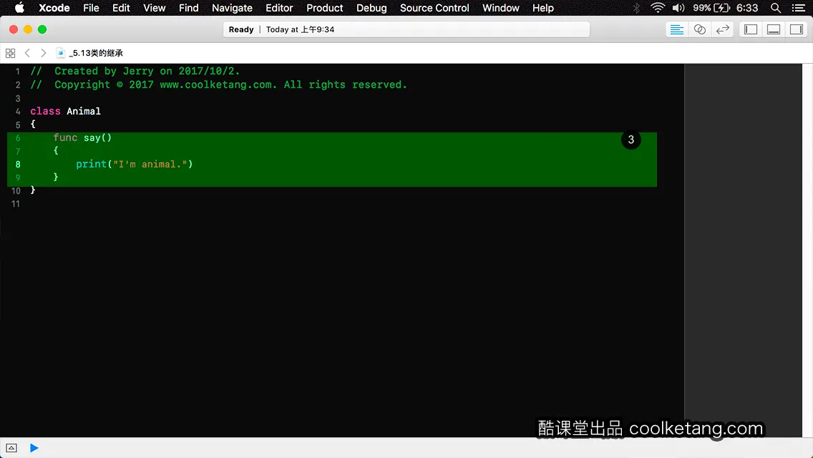Click the volume icon in menu bar

pyautogui.click(x=678, y=8)
